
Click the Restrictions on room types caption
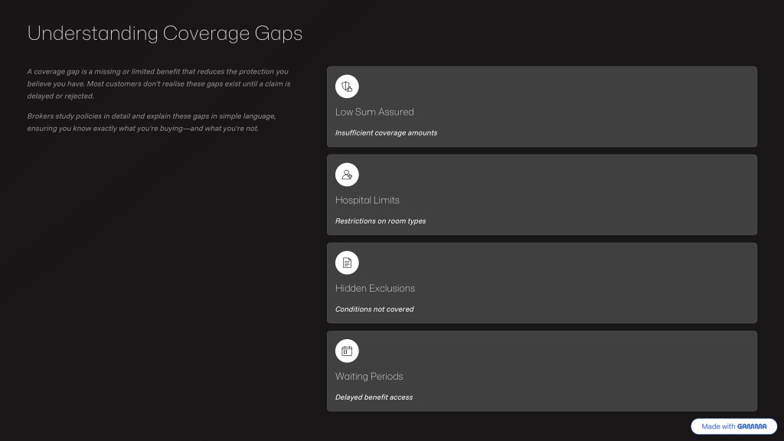(381, 221)
